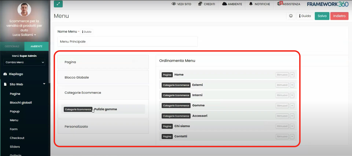Open the Notifiche bell icon
Screen dimensions: 352x156
tap(251, 4)
